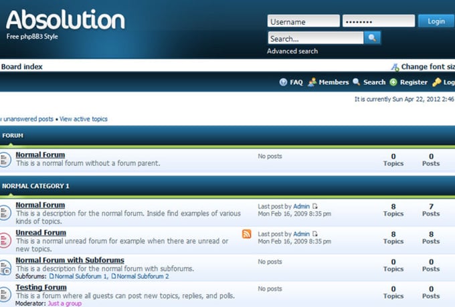
Task: Open Testing Forum title link
Action: pyautogui.click(x=41, y=287)
